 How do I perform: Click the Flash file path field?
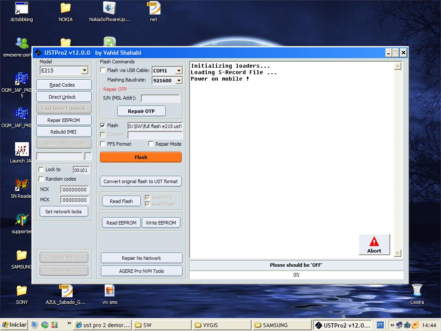[x=155, y=126]
